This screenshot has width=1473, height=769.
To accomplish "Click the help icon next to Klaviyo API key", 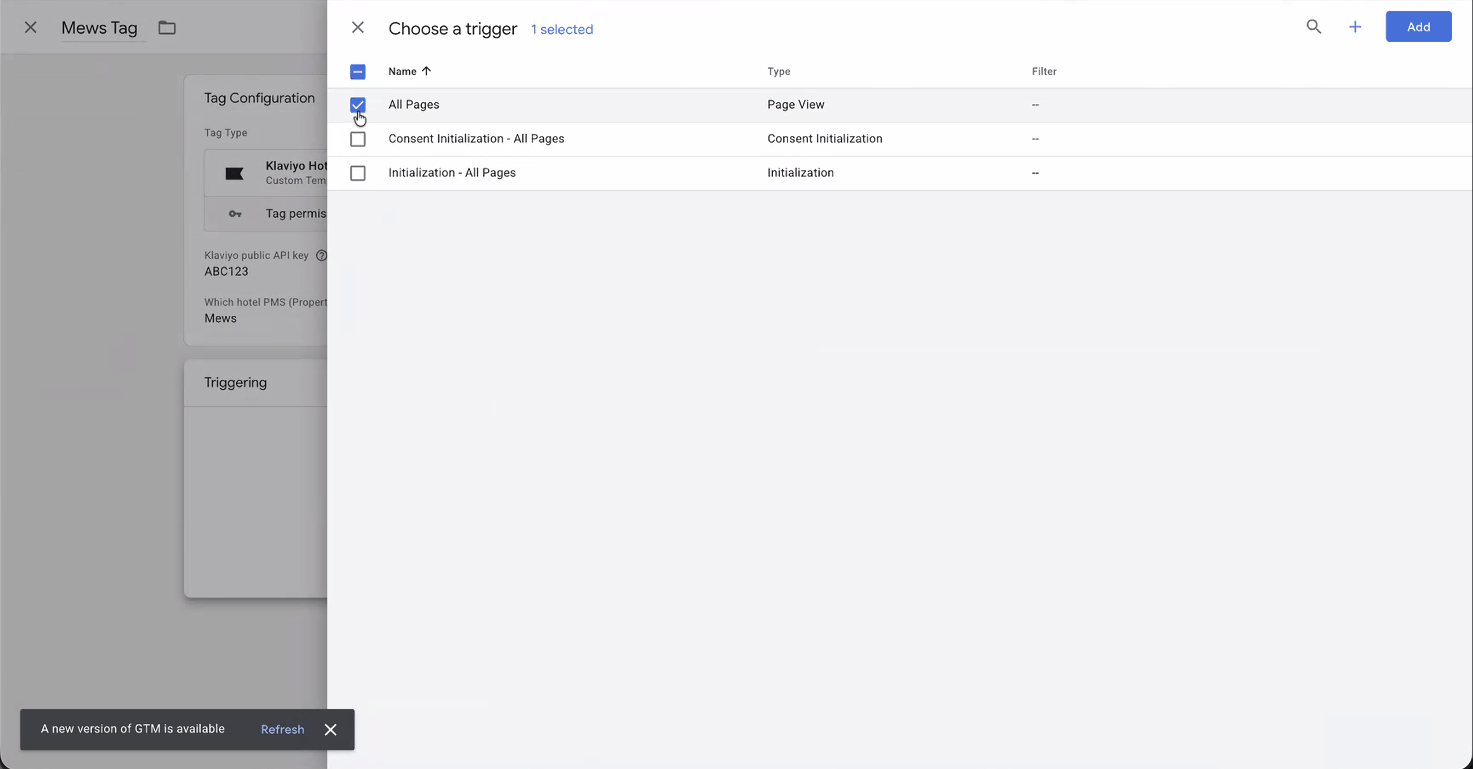I will [x=321, y=256].
